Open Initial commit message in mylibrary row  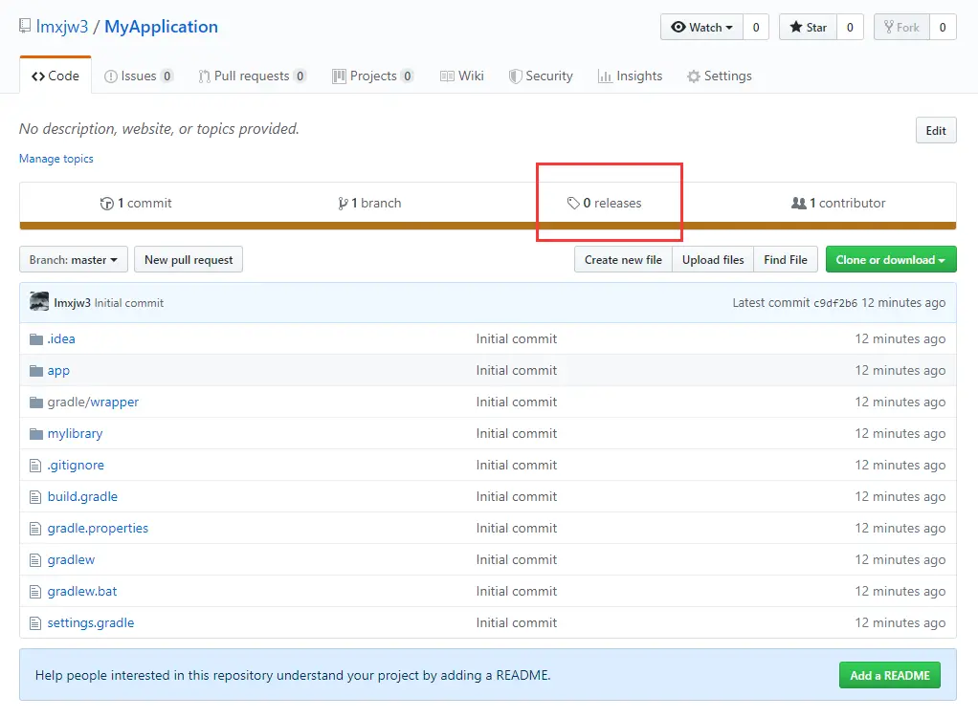pyautogui.click(x=517, y=434)
